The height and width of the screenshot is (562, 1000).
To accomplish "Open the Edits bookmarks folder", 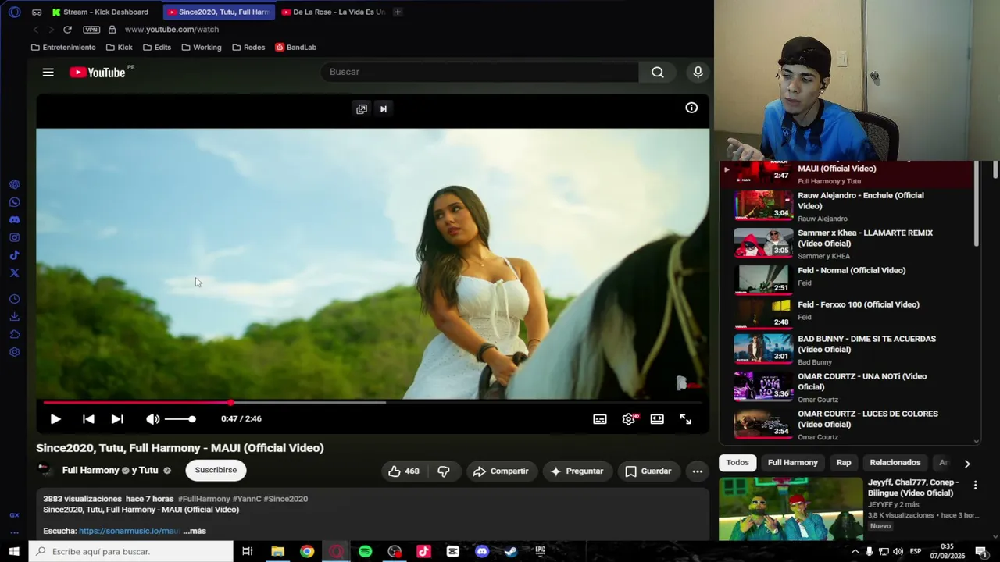I will click(x=157, y=48).
